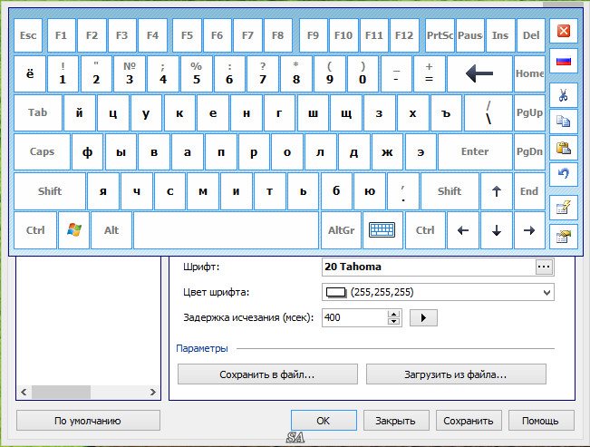
Task: Toggle the Caps key
Action: click(x=42, y=151)
